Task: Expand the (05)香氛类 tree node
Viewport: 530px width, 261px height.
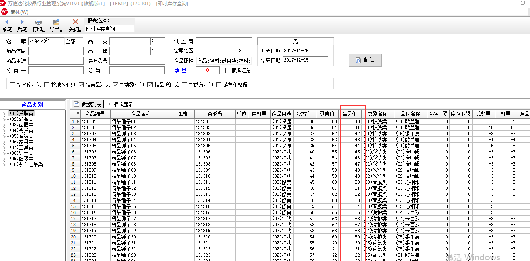Action: (4, 136)
